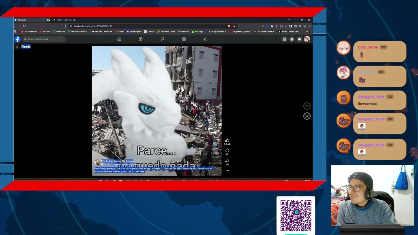Click the Facebook logo home icon

(18, 39)
